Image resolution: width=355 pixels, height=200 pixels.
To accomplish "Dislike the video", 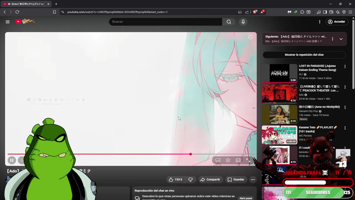I will point(191,179).
